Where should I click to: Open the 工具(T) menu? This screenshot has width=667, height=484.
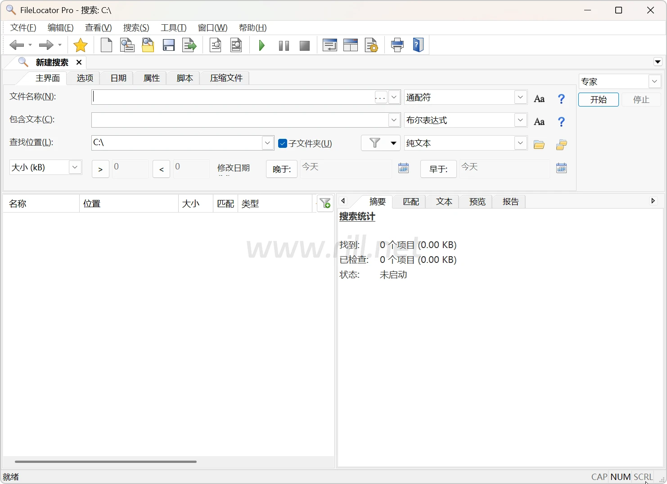click(x=173, y=28)
